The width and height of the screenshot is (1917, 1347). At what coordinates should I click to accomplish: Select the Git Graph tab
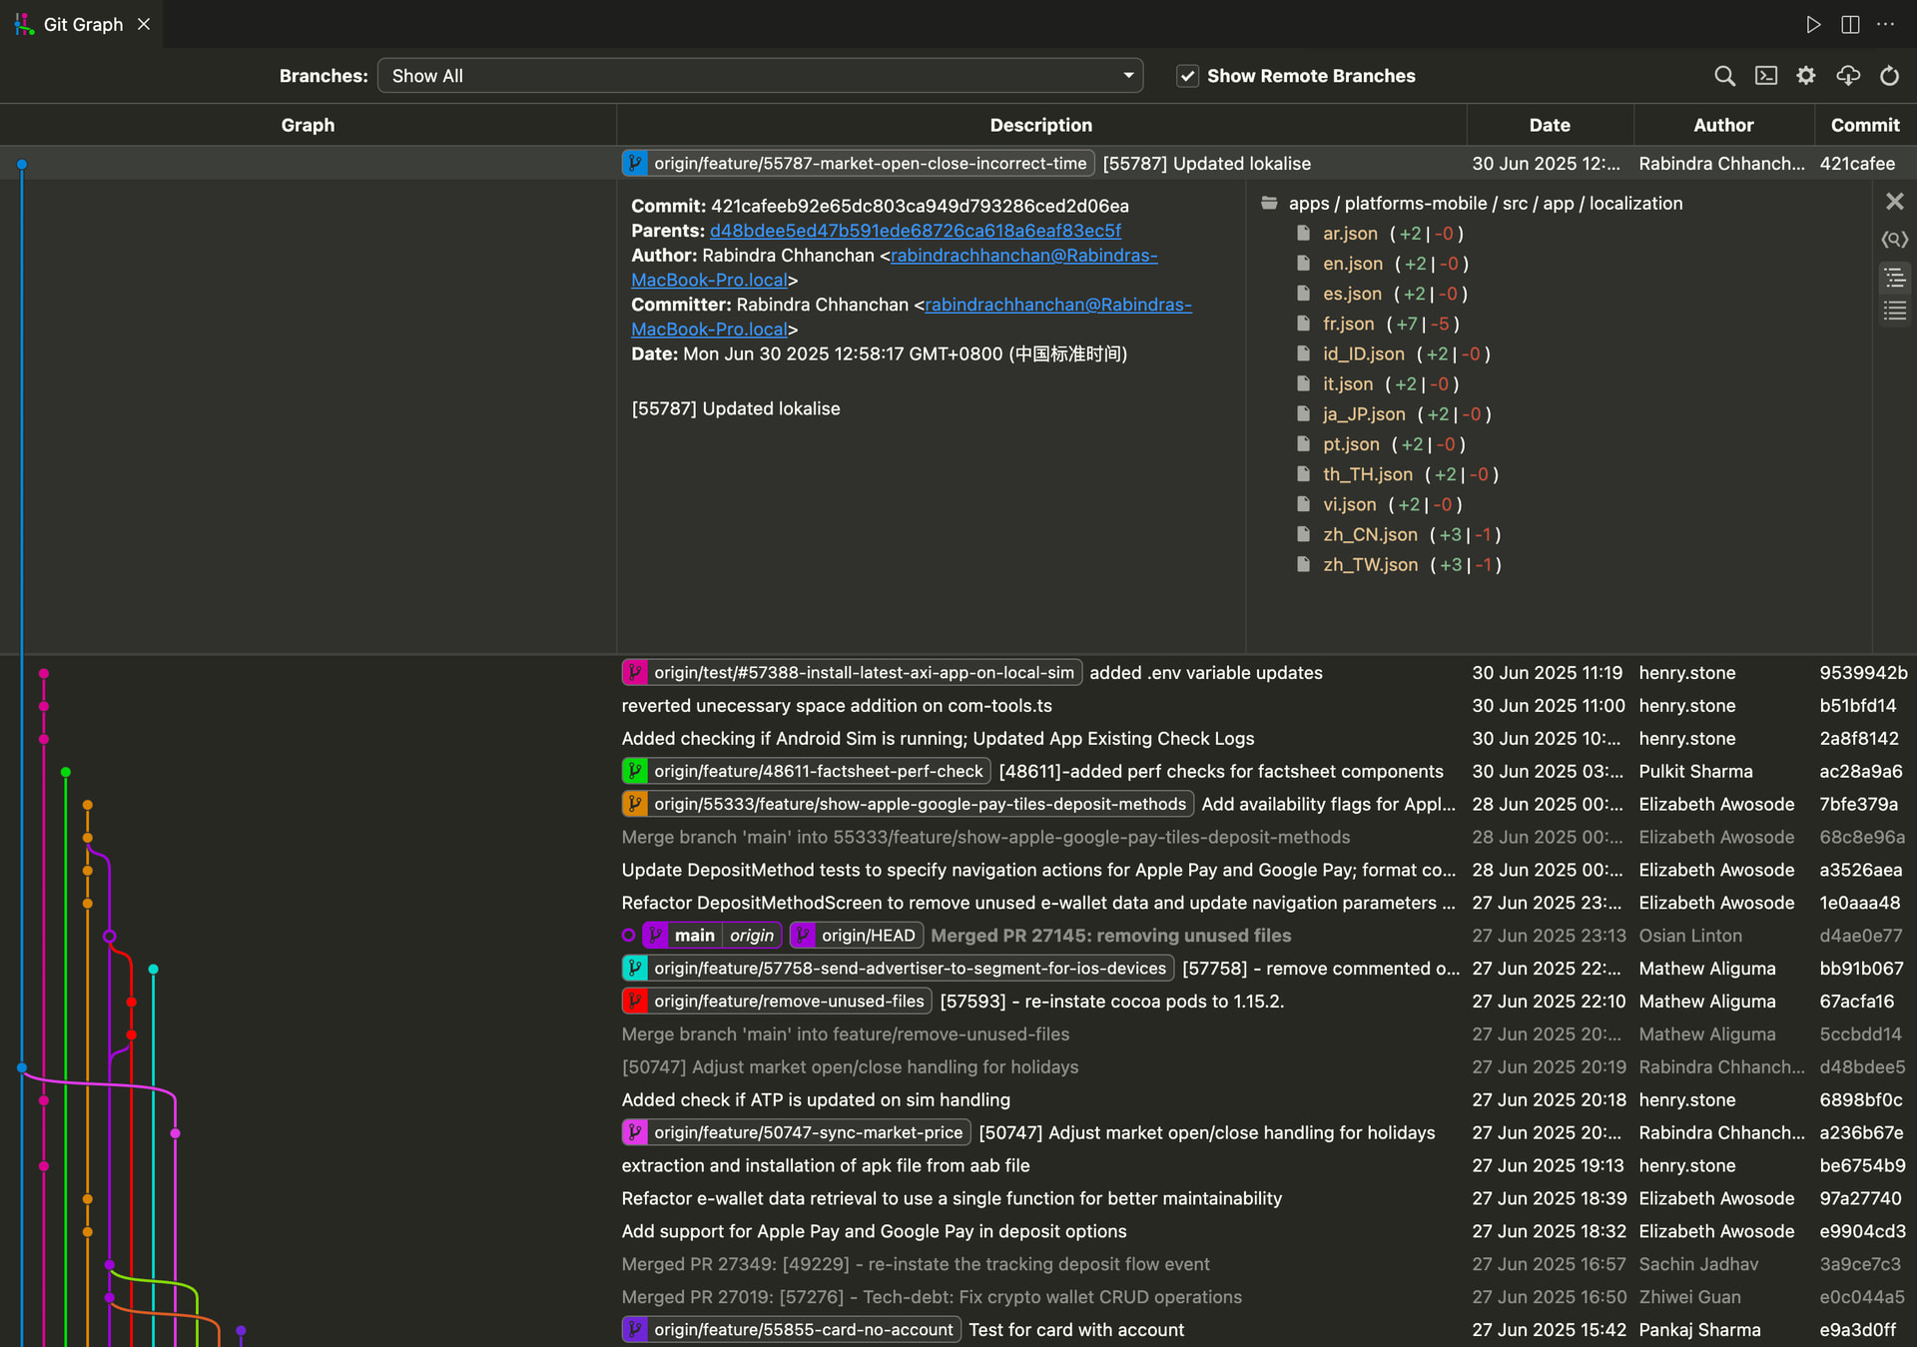tap(83, 24)
